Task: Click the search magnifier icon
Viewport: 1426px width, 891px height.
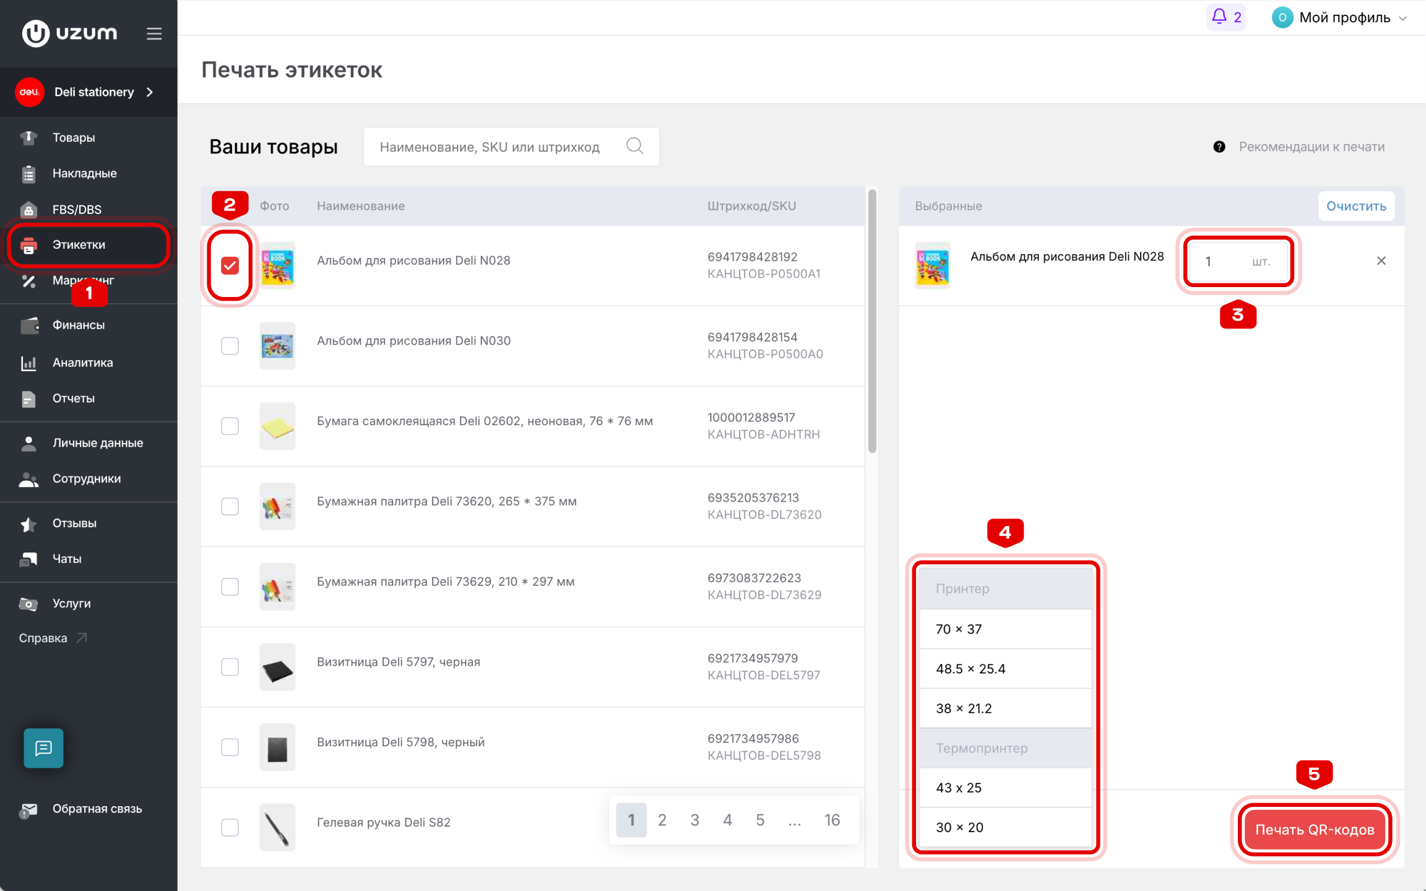Action: pyautogui.click(x=634, y=146)
